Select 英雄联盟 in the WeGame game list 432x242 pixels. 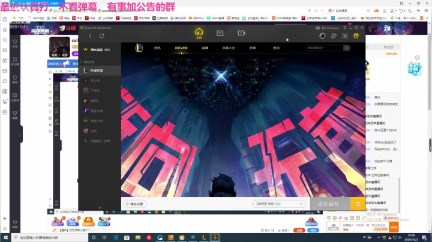[x=100, y=71]
